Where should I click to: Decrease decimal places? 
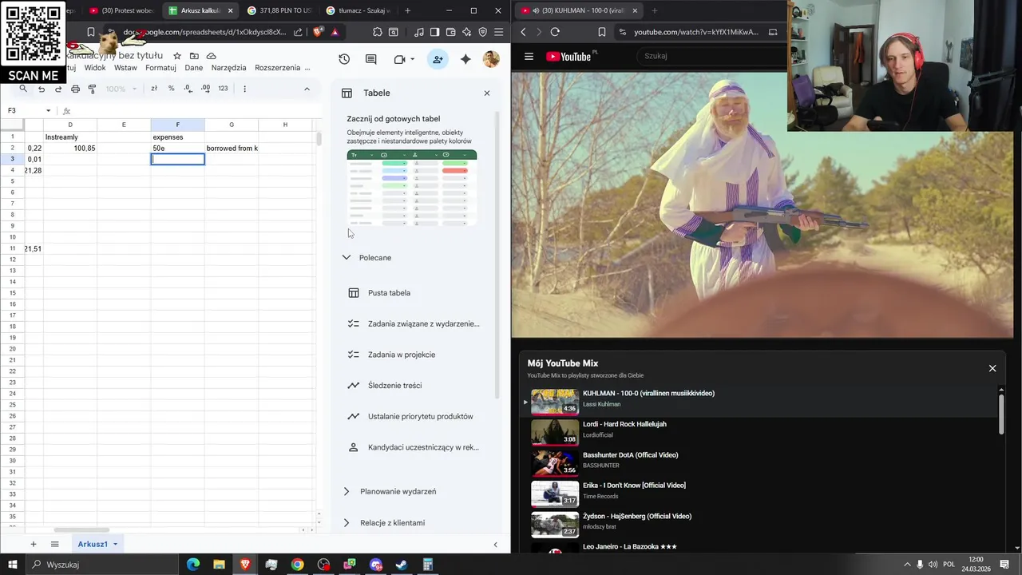click(188, 89)
